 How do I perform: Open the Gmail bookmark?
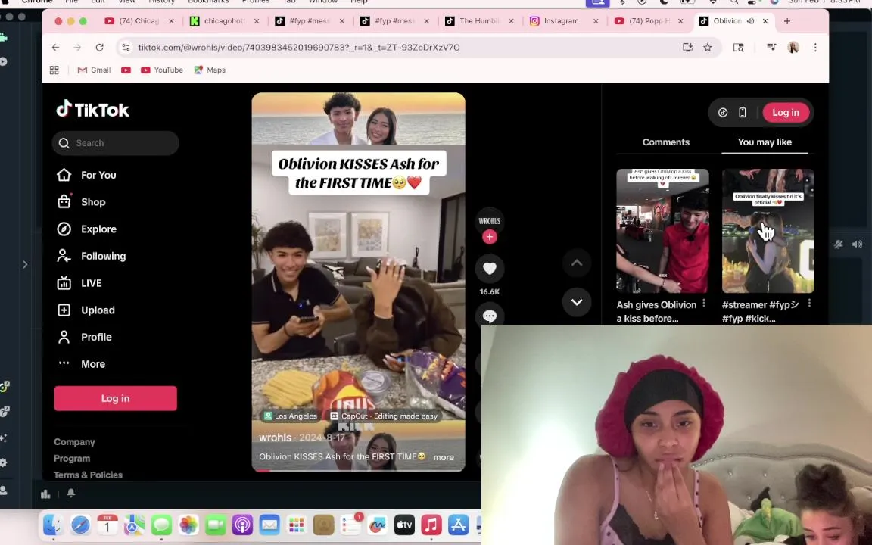coord(94,70)
